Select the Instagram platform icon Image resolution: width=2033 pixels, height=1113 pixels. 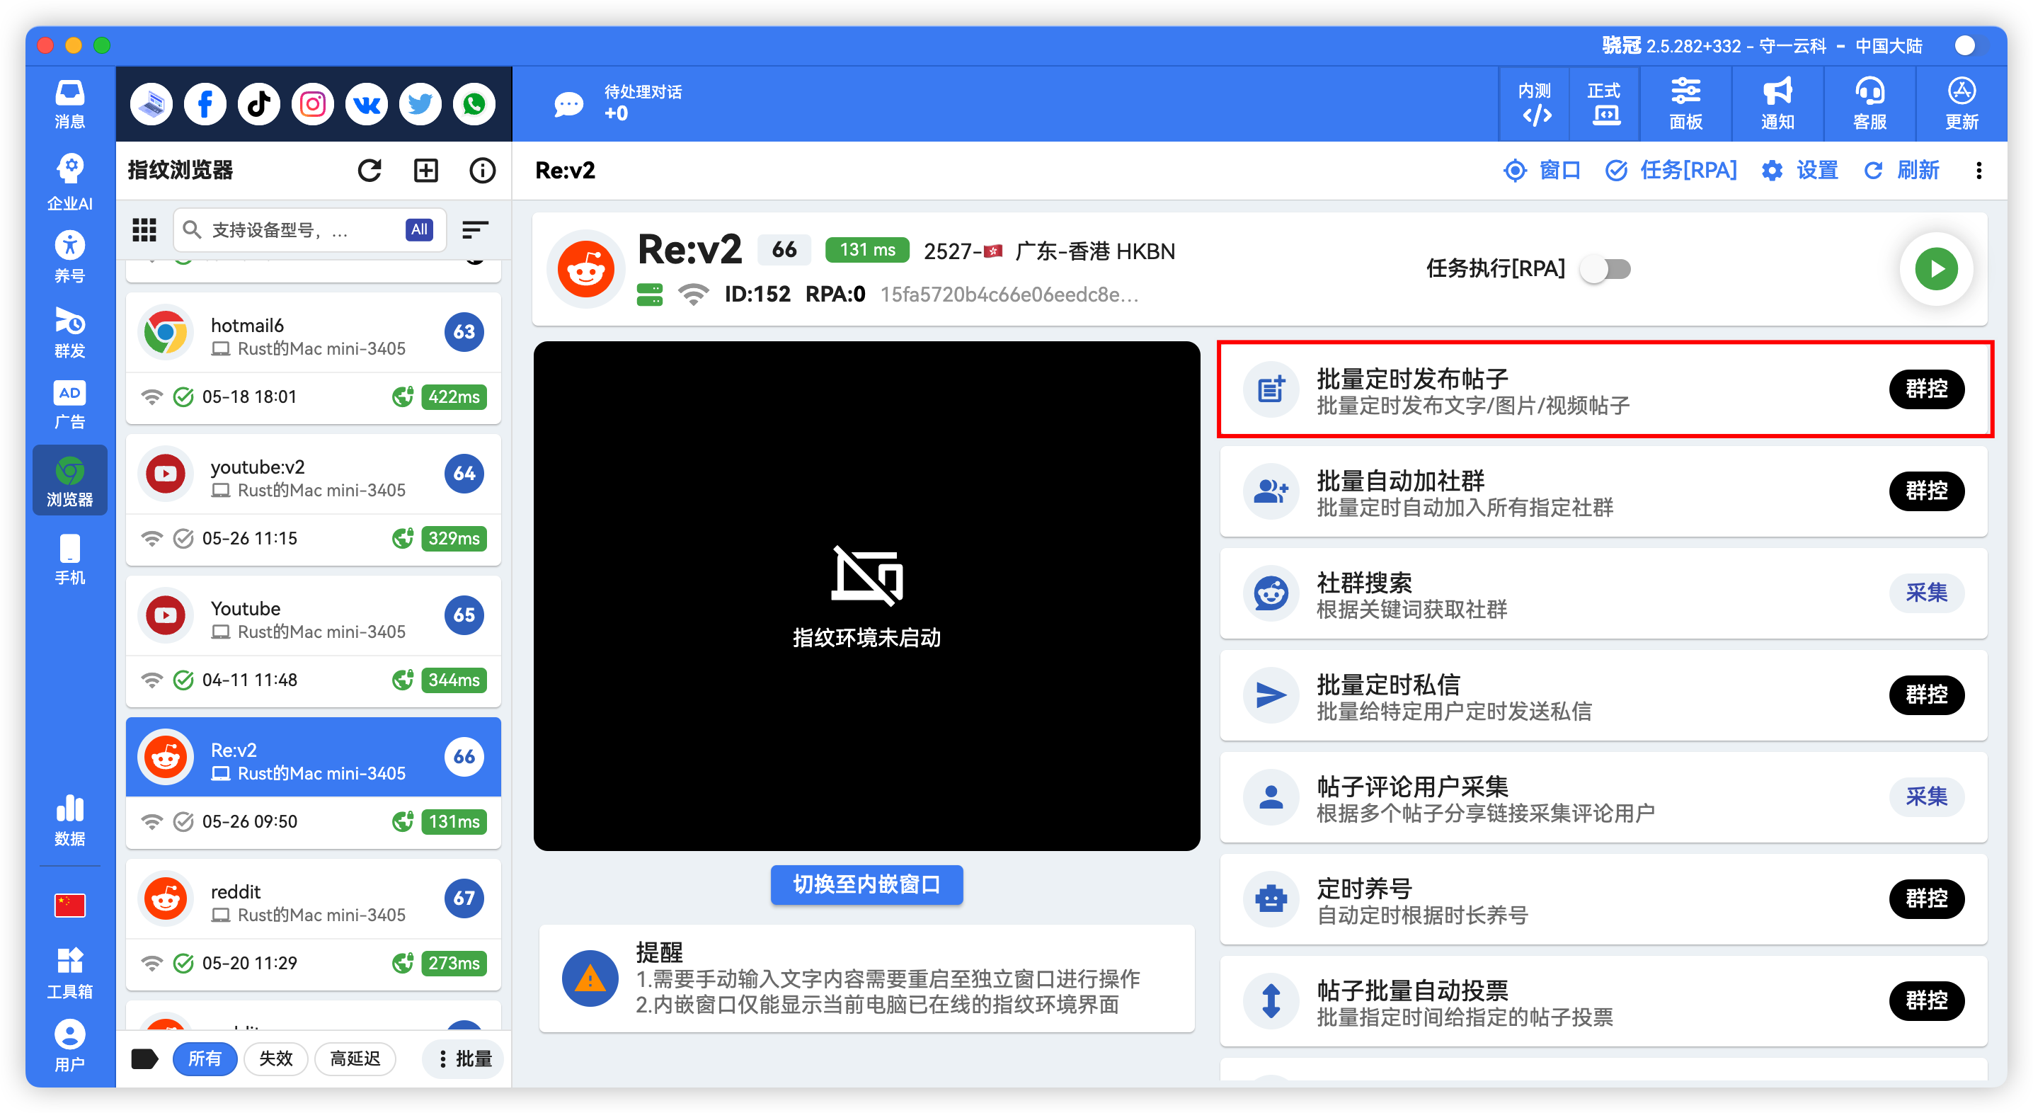tap(313, 104)
